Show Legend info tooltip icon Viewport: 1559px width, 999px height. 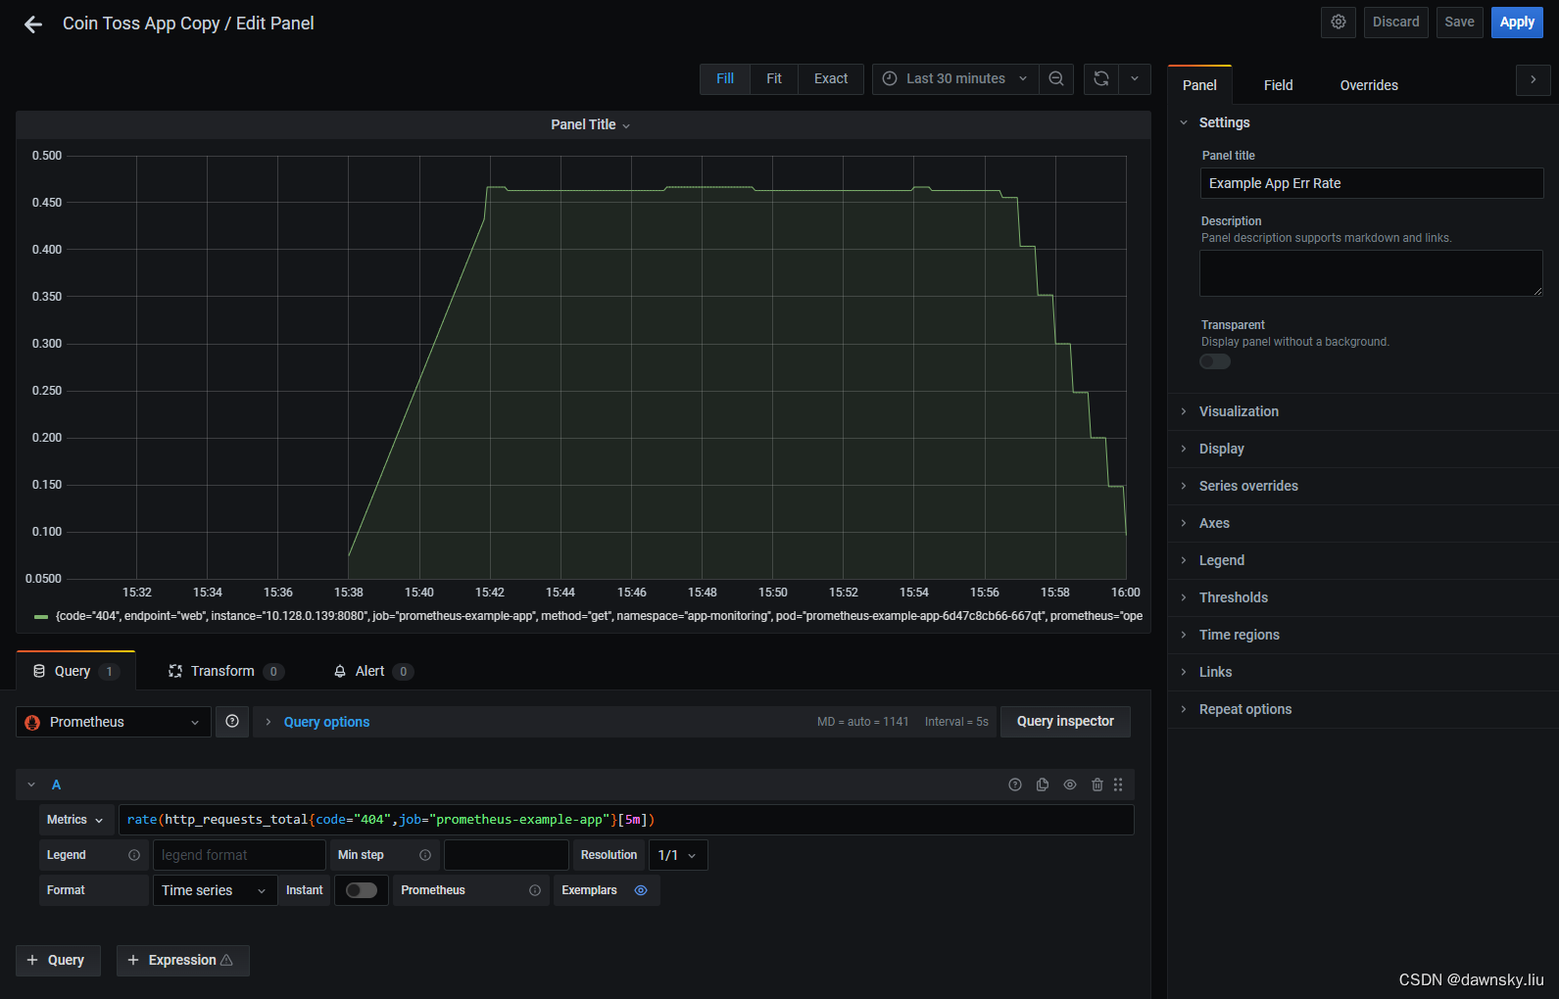[x=134, y=855]
